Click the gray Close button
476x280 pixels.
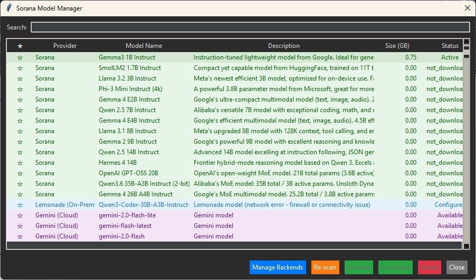(x=457, y=267)
